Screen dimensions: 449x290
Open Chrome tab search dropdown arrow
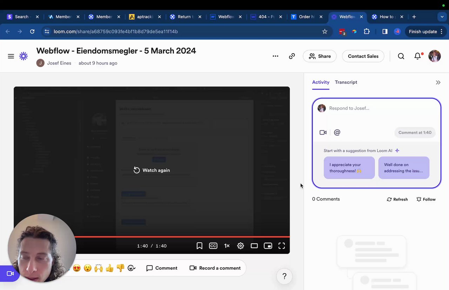click(442, 16)
